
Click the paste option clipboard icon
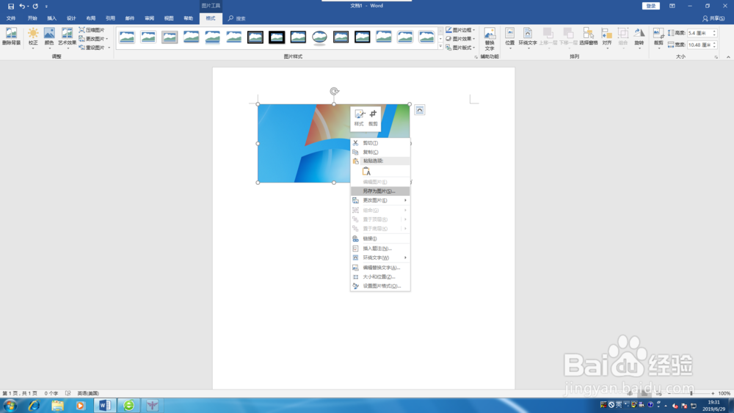click(x=366, y=171)
